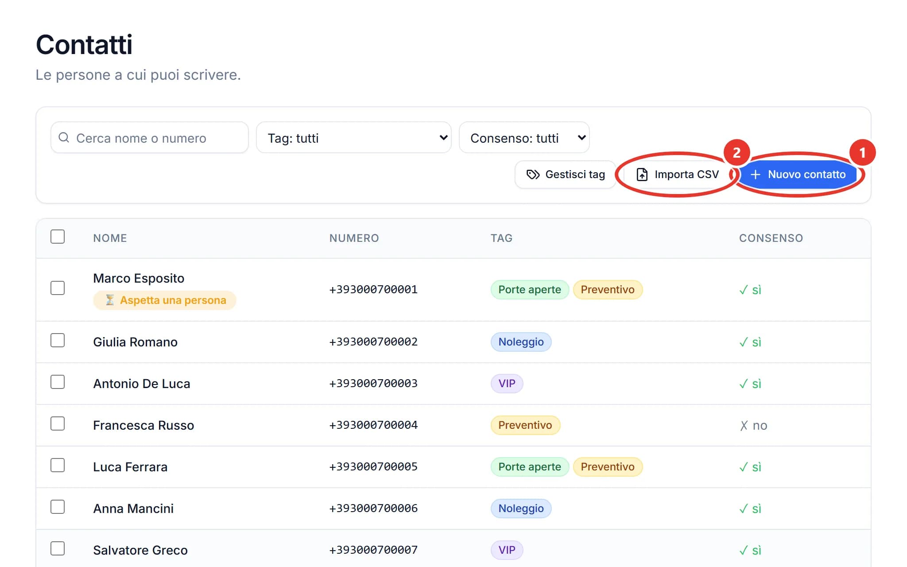Click the name Marco Esposito

tap(139, 278)
